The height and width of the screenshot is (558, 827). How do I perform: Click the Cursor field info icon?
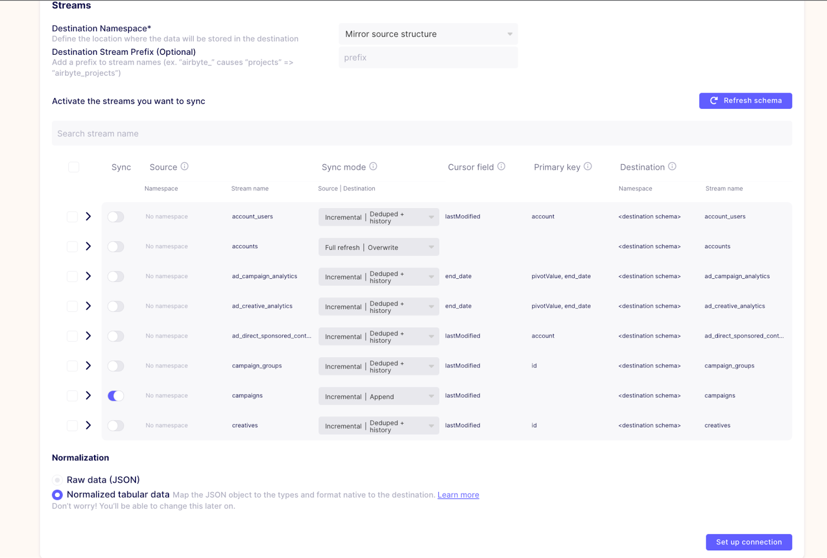[x=500, y=166]
